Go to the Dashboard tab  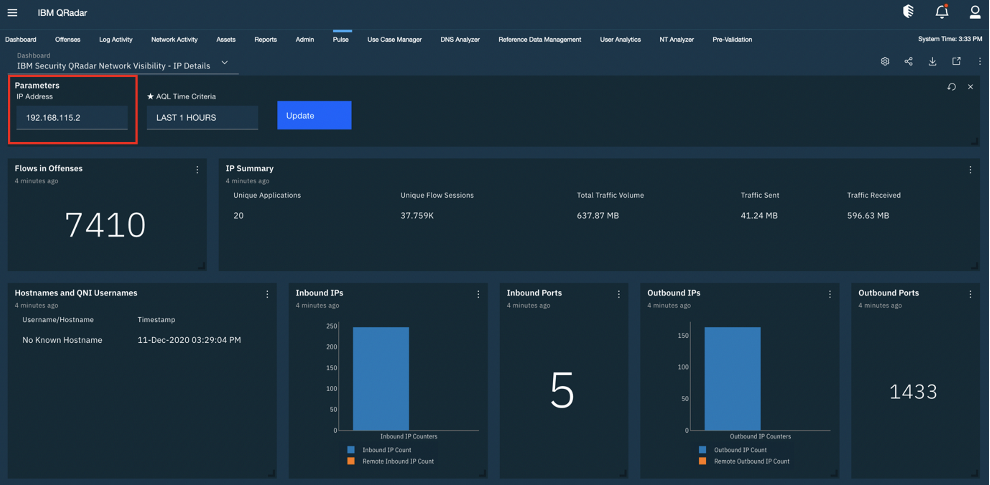point(21,39)
